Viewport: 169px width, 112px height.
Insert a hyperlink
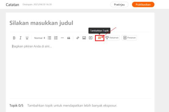coord(78,38)
